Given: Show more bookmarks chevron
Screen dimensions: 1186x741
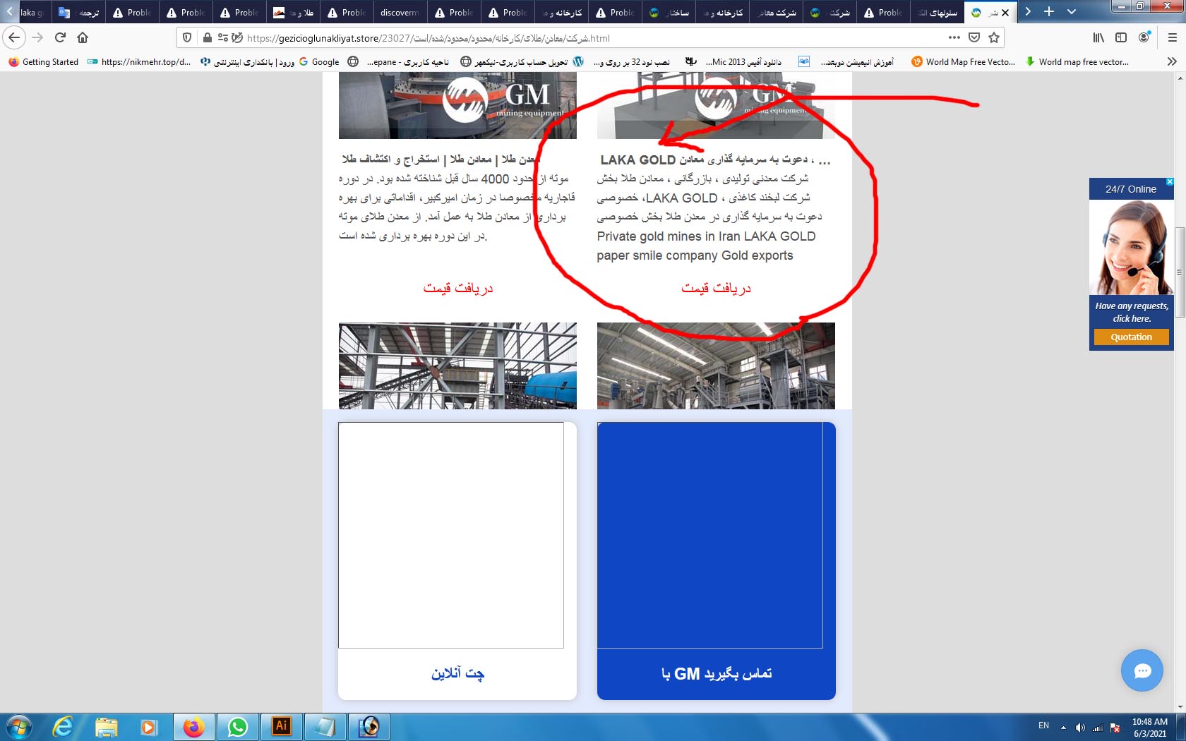Looking at the screenshot, I should pyautogui.click(x=1172, y=61).
